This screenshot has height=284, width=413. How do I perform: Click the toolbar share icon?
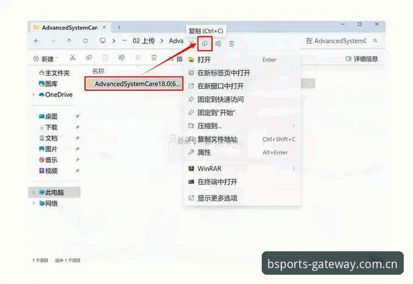point(138,58)
